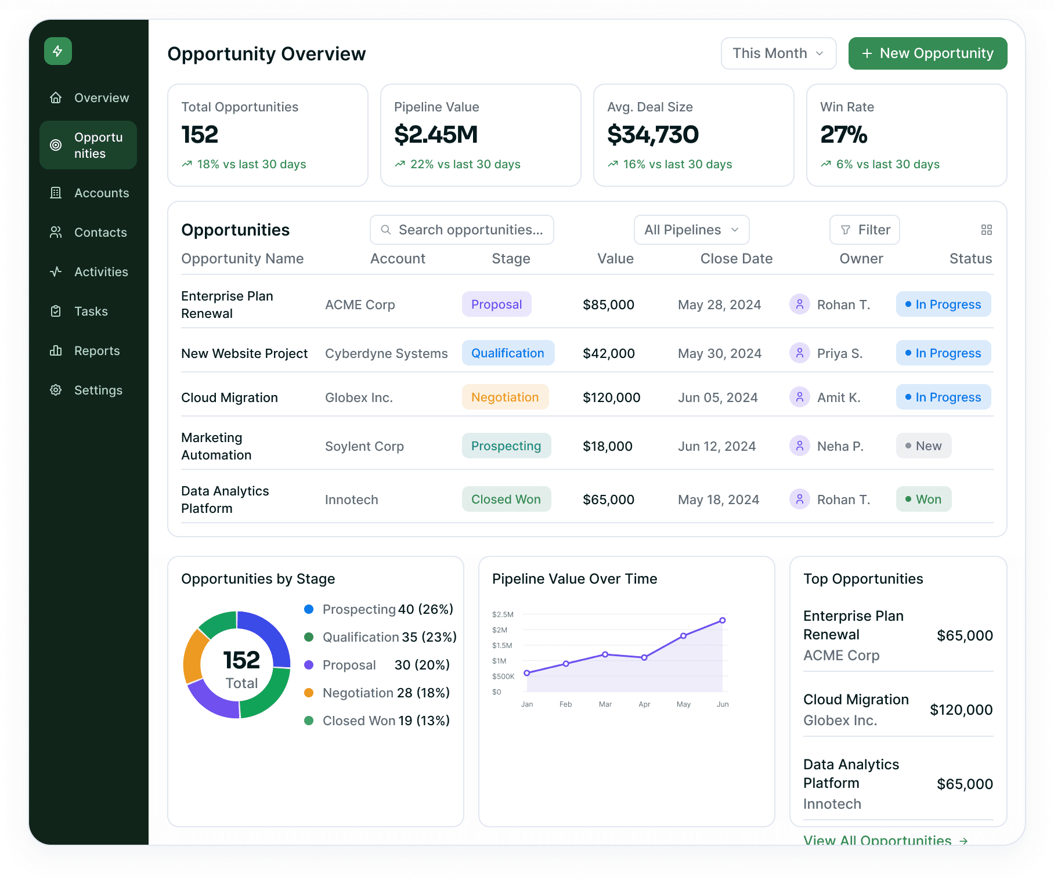1054x883 pixels.
Task: Click Priya S. avatar icon
Action: 799,353
